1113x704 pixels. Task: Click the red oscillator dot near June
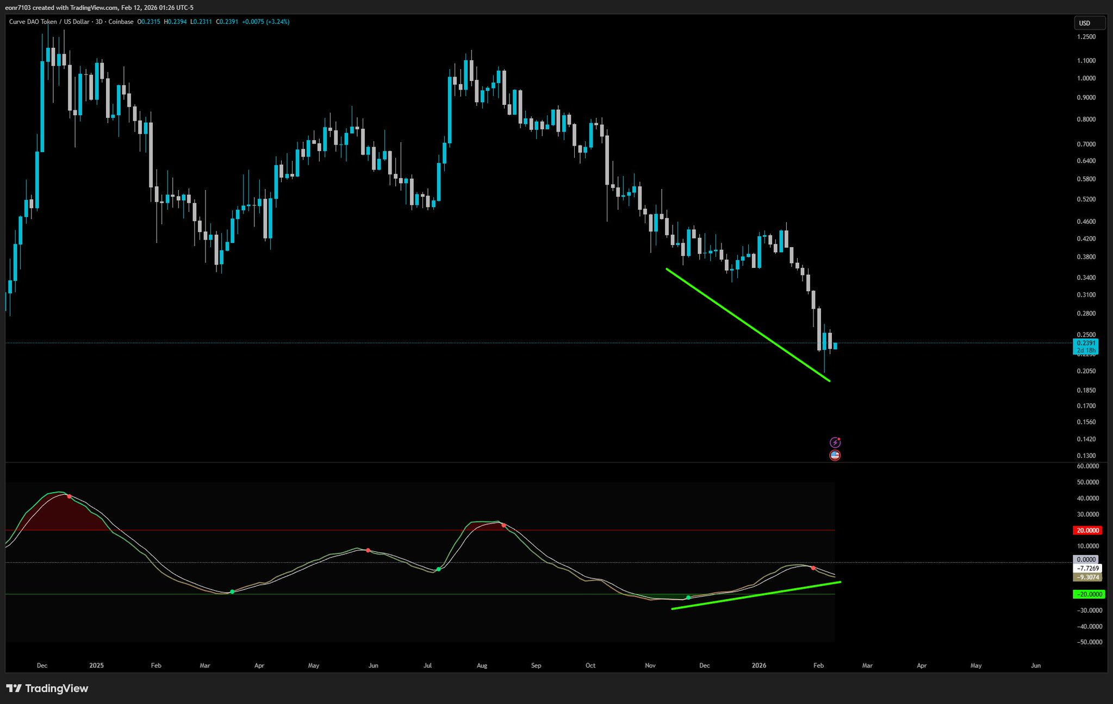coord(368,550)
